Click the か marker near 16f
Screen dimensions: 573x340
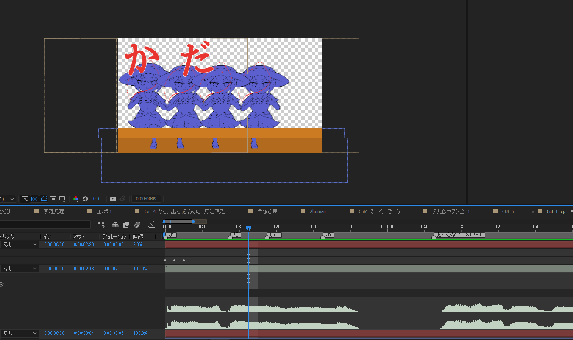[328, 235]
